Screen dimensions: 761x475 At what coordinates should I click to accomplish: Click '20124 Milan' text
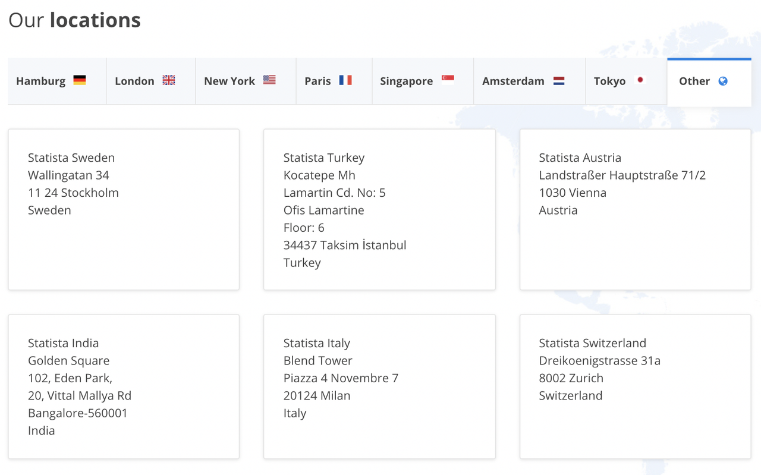tap(317, 395)
